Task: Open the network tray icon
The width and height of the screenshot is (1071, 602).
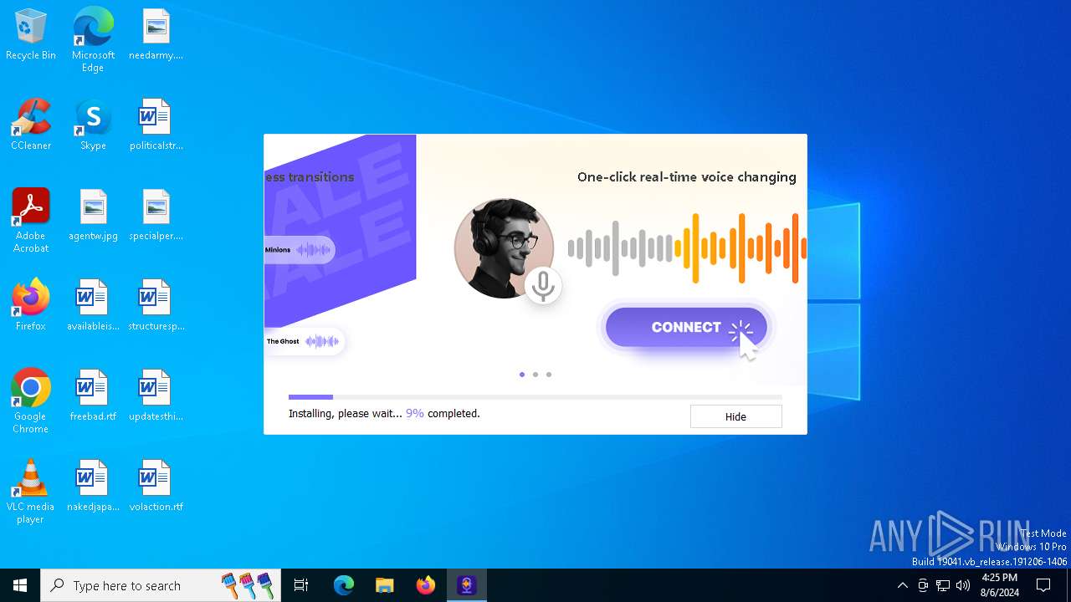Action: point(943,585)
